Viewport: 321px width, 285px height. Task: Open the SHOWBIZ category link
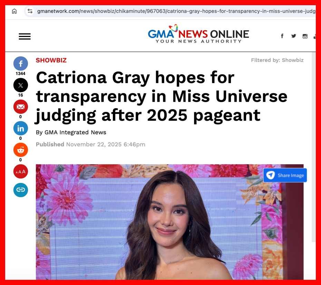point(51,60)
